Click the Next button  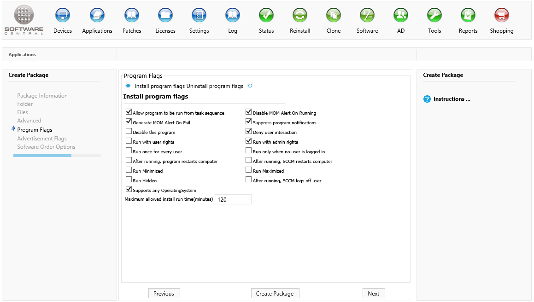coord(374,293)
